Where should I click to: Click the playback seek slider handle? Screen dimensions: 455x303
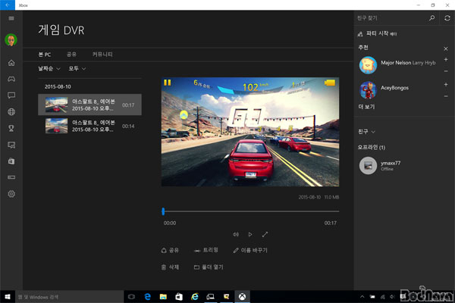(163, 211)
